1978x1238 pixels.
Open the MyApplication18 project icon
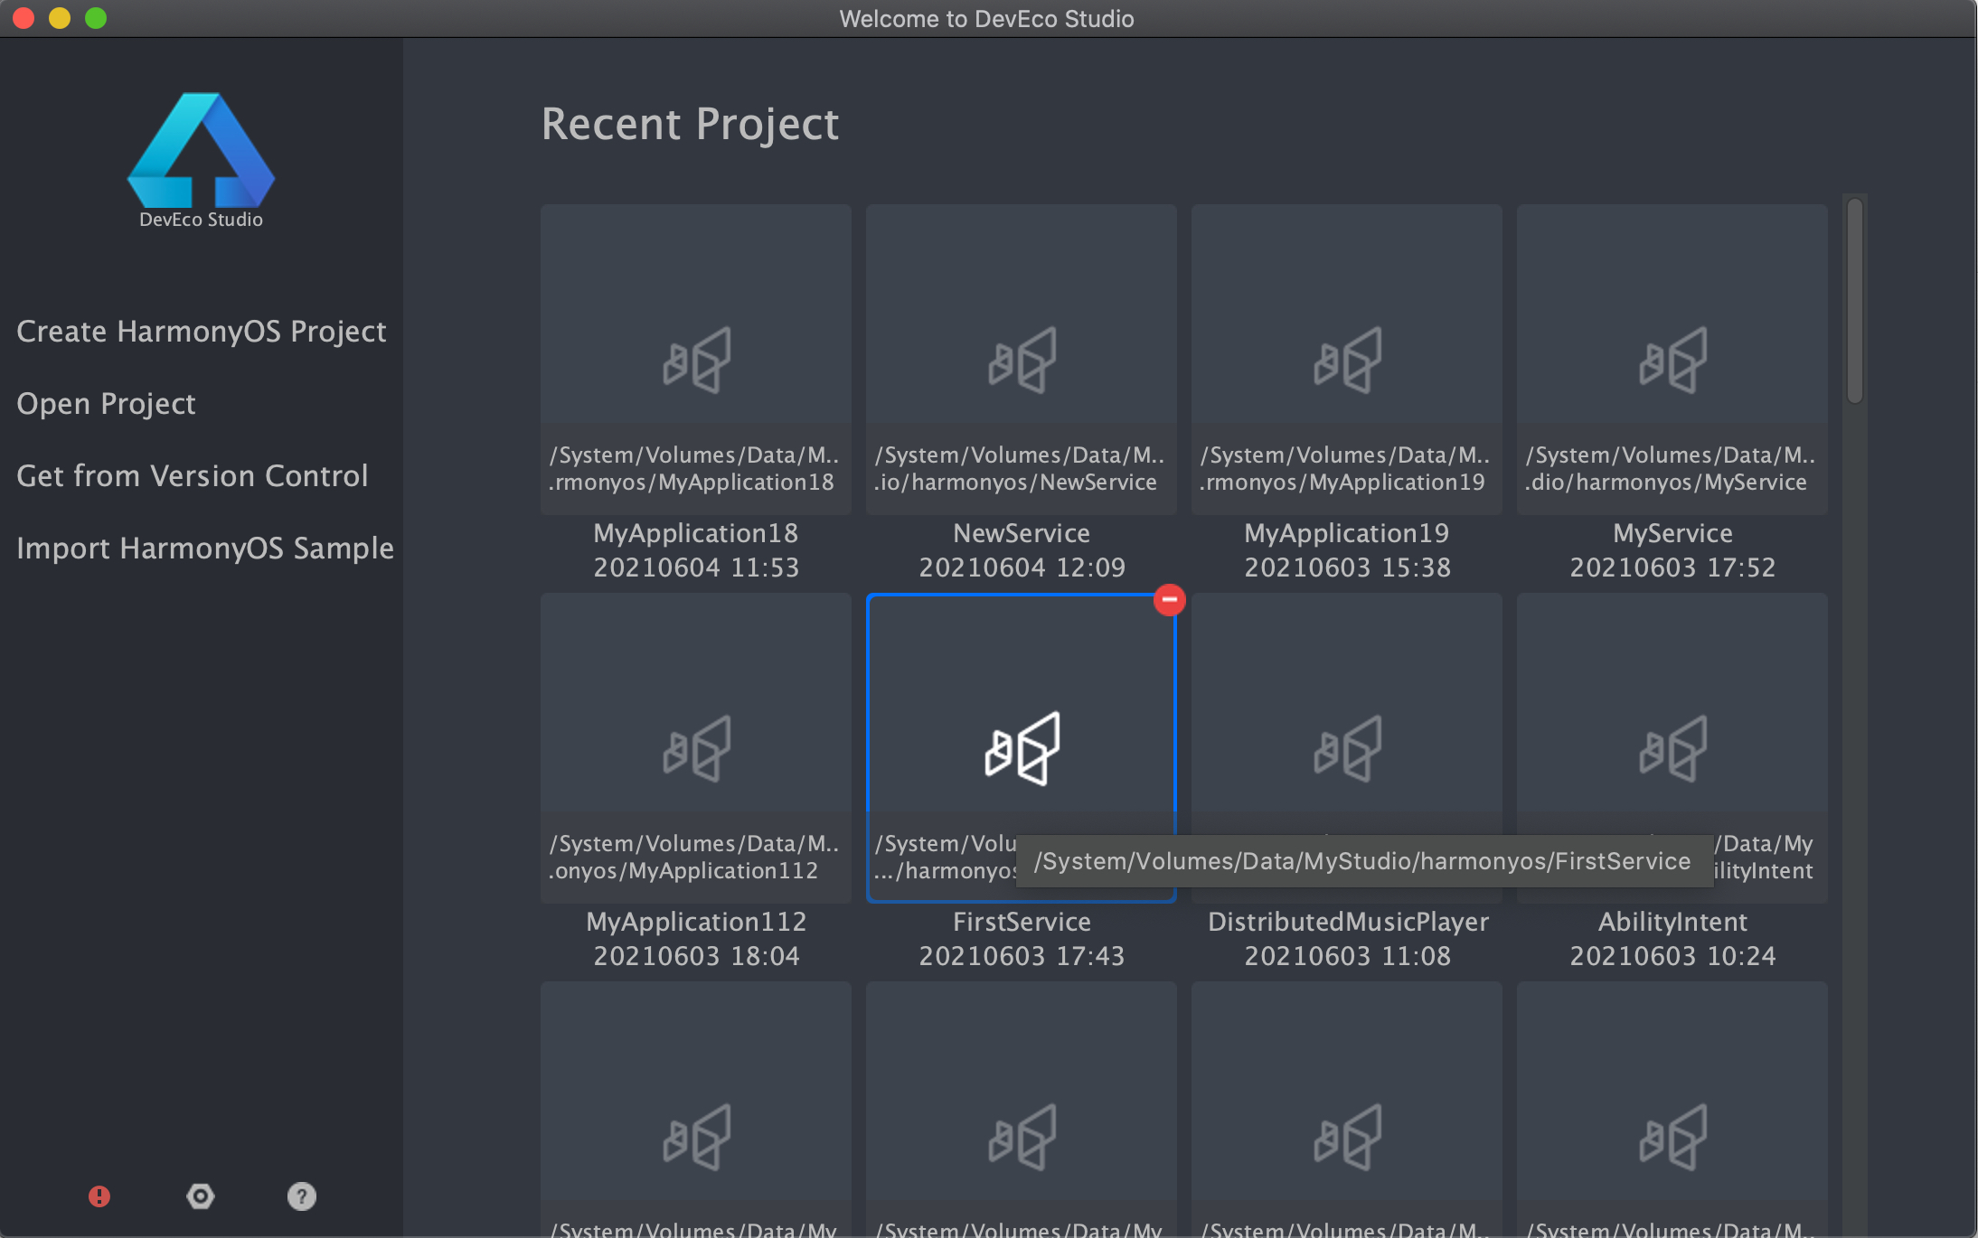pos(696,360)
